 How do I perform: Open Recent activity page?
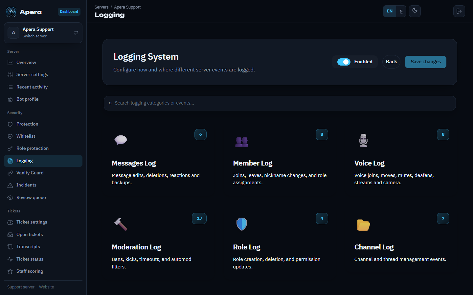[43, 87]
